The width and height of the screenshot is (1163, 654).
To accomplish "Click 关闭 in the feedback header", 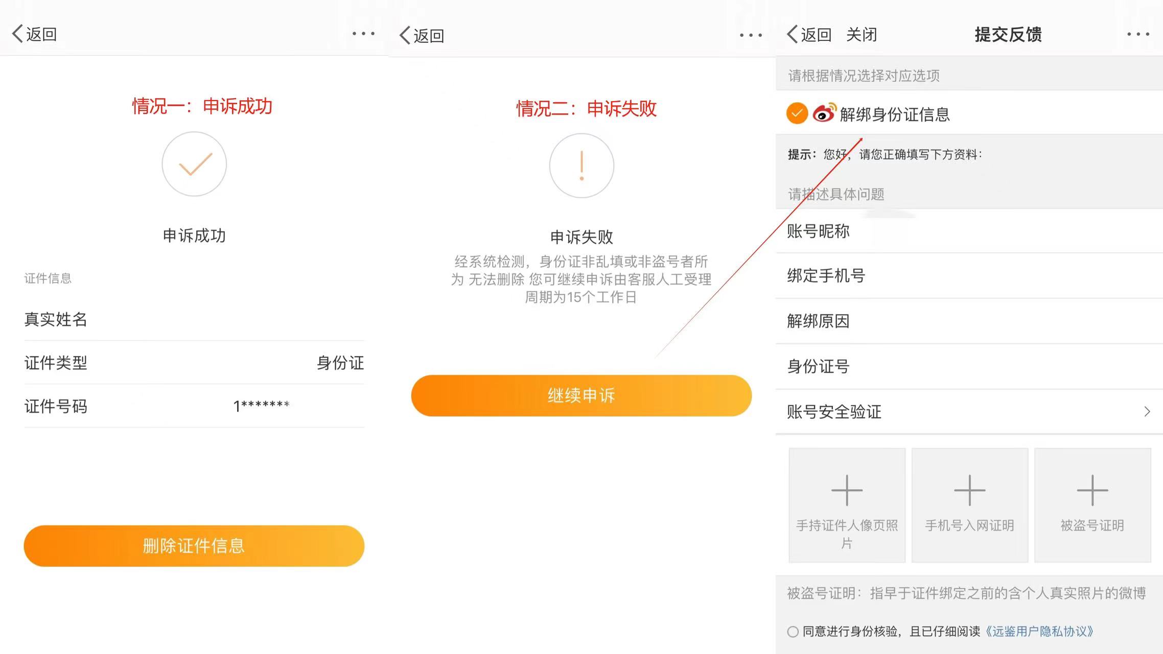I will tap(862, 35).
